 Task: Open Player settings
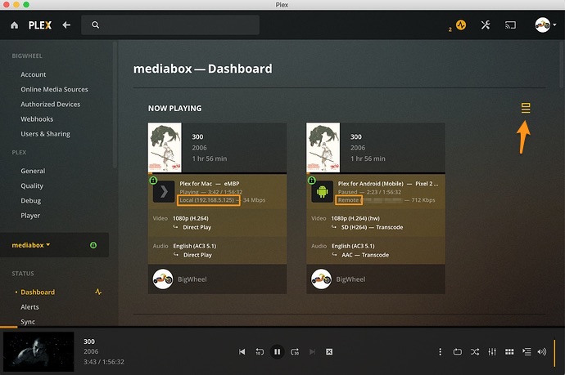pyautogui.click(x=30, y=216)
